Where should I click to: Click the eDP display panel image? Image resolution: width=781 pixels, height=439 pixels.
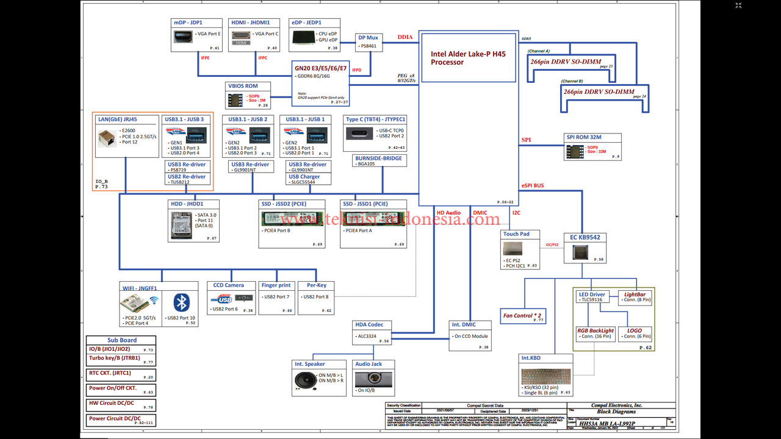[x=303, y=37]
